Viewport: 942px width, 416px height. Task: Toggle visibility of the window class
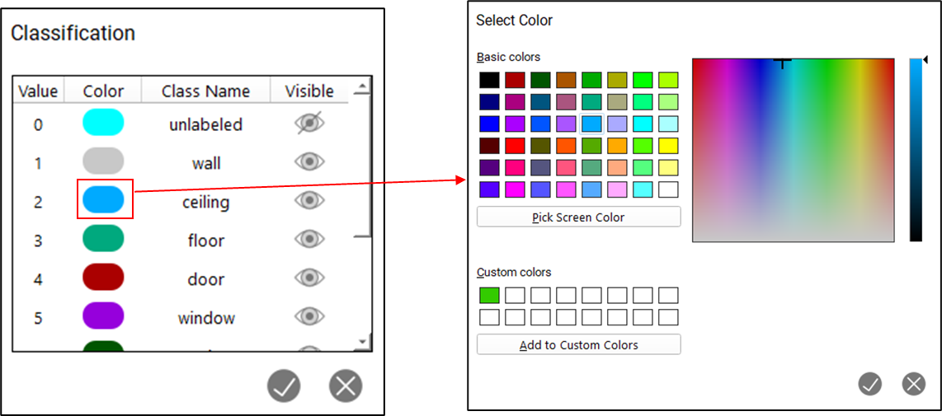click(309, 316)
